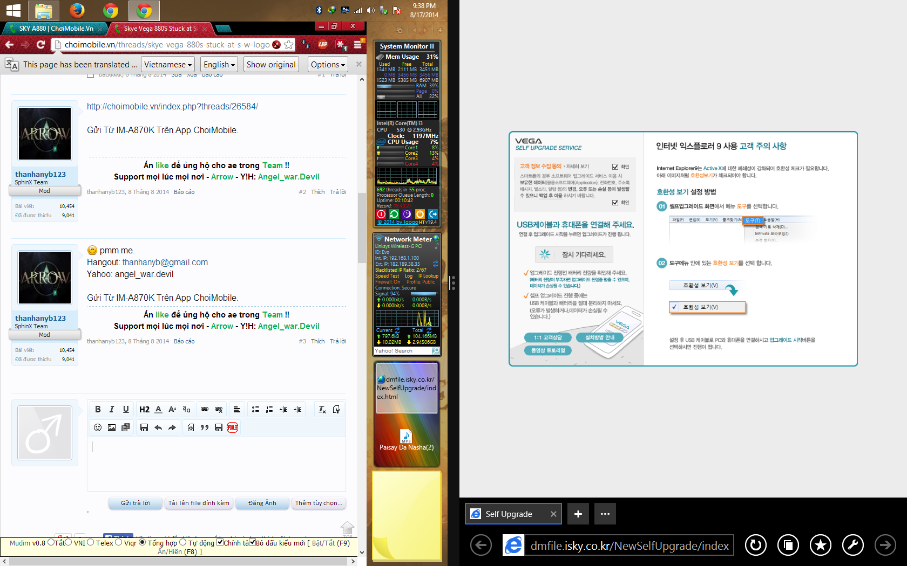This screenshot has height=566, width=907.
Task: Click the thanhanyb123 avatar in post #2
Action: pyautogui.click(x=45, y=134)
